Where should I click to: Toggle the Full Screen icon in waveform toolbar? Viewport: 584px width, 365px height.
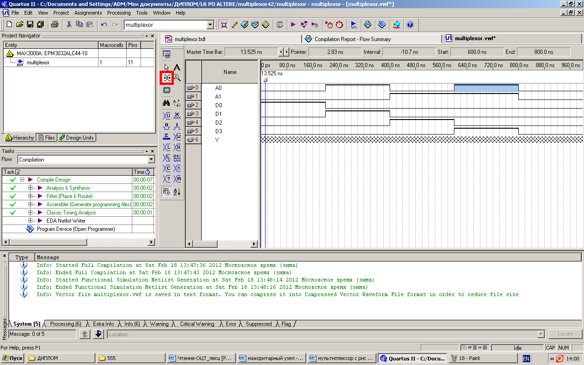coord(167,90)
